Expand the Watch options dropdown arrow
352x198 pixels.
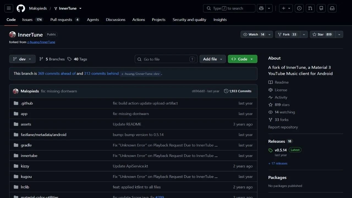pyautogui.click(x=270, y=34)
